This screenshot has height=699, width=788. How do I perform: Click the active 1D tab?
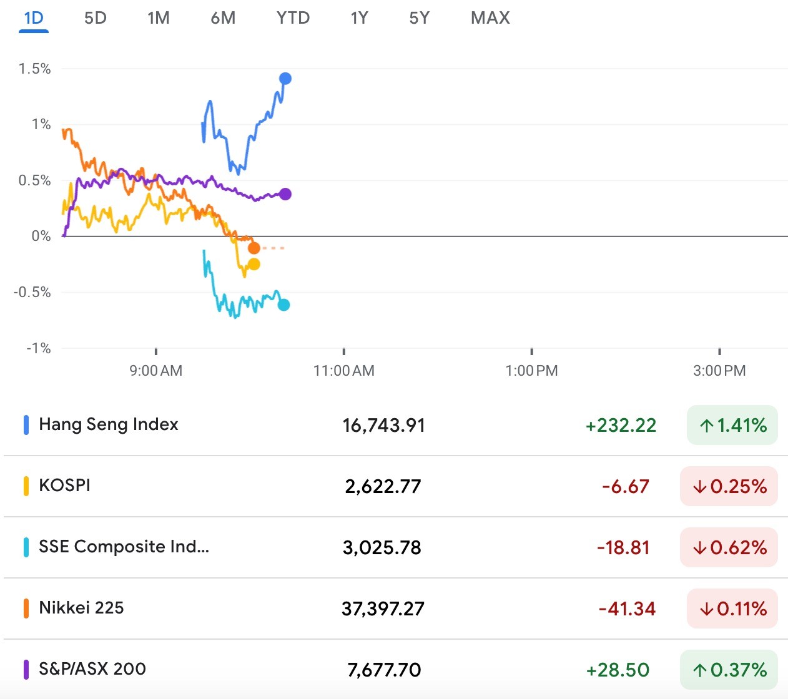click(34, 18)
